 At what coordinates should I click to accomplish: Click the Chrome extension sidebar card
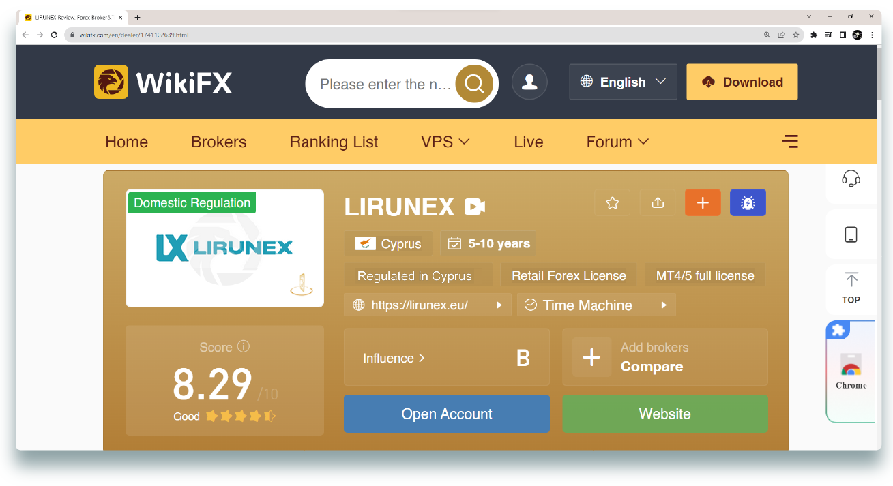coord(851,372)
